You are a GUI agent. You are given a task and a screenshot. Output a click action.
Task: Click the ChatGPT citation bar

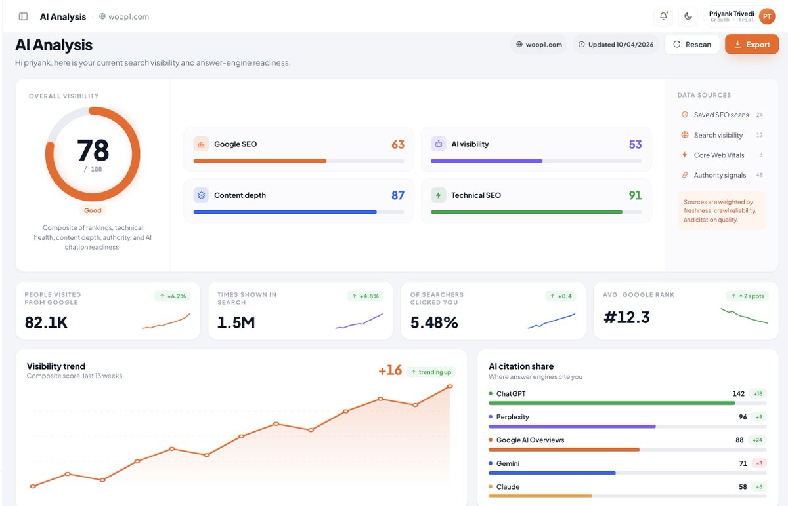pos(628,404)
